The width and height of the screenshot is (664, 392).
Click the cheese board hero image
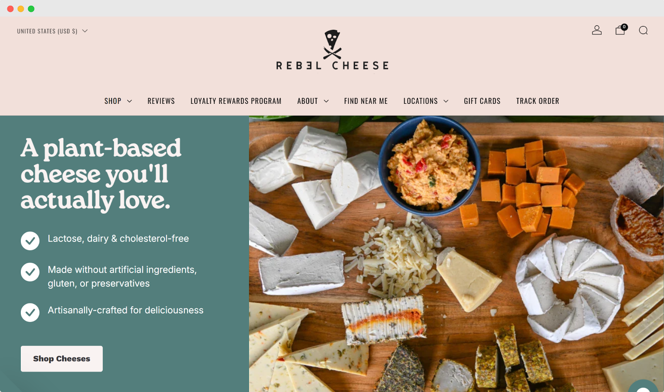(x=456, y=254)
